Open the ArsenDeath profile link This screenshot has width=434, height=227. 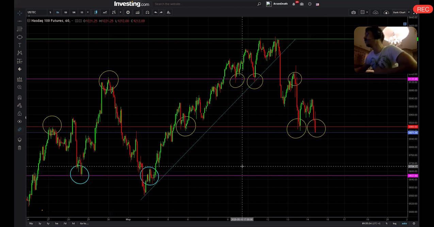coord(280,4)
